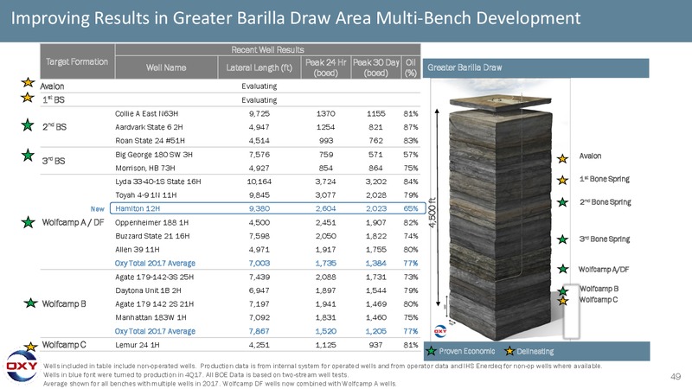Select the Agate 179-142-3S 25H well name
Viewport: 692px width, 389px height.
[155, 277]
